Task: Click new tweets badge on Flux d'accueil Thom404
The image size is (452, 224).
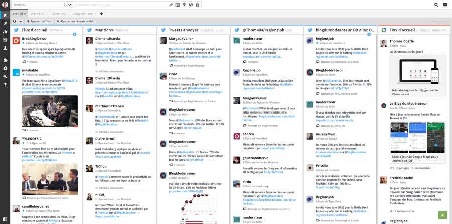Action: coord(75,35)
